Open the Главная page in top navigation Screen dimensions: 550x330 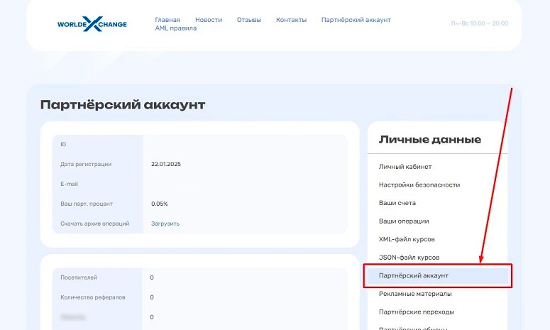(167, 20)
